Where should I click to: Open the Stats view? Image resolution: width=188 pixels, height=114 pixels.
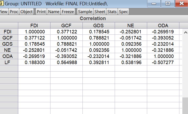tap(112, 12)
